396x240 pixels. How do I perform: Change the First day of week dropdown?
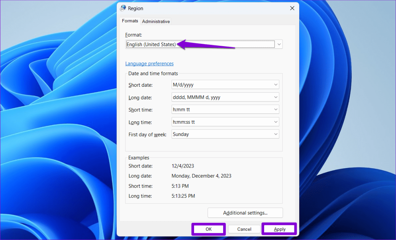(x=276, y=134)
